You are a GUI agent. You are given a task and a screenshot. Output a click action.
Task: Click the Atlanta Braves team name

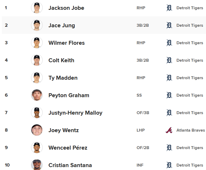click(x=191, y=130)
